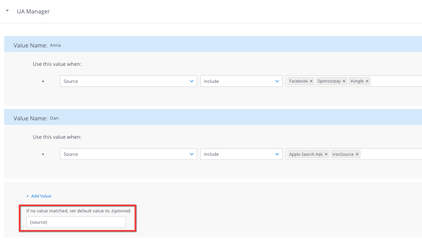This screenshot has width=422, height=240.
Task: Open the Source dropdown under Dan
Action: (128, 154)
